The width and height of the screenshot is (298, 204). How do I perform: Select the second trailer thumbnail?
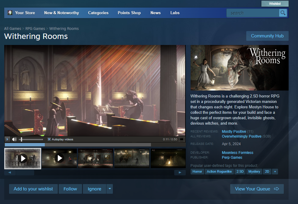pos(59,158)
